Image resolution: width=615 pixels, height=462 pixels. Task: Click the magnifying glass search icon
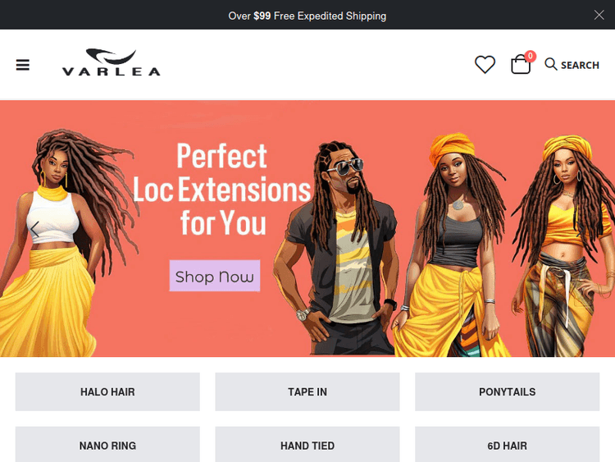[551, 64]
